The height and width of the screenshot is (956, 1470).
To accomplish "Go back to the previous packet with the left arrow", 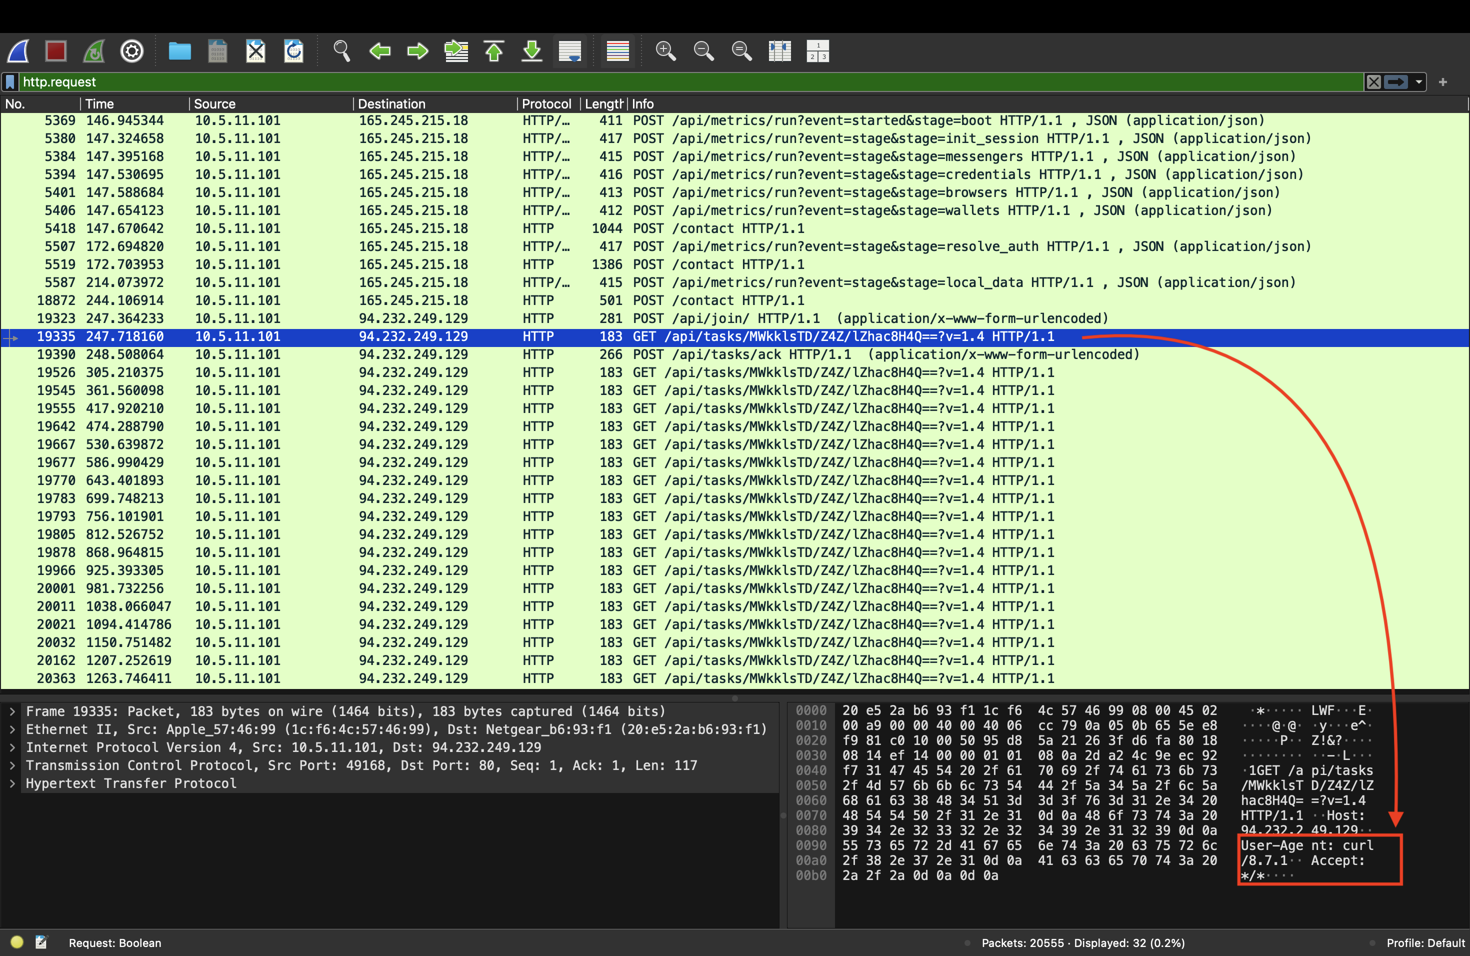I will pos(380,51).
